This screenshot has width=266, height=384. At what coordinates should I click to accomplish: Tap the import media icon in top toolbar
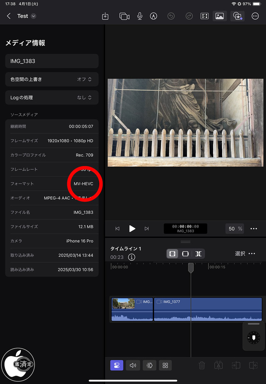pyautogui.click(x=105, y=16)
